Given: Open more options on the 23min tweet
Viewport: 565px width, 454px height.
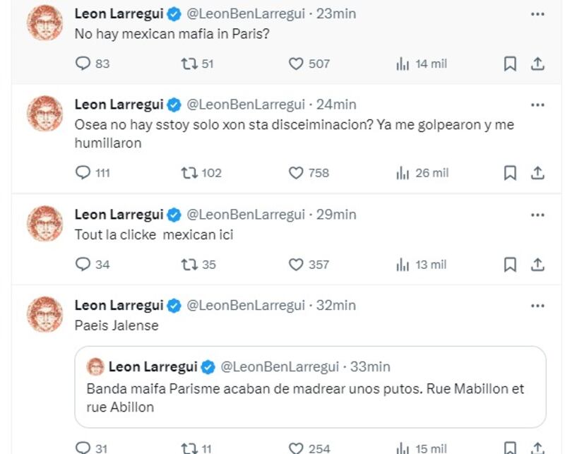Looking at the screenshot, I should (x=537, y=14).
